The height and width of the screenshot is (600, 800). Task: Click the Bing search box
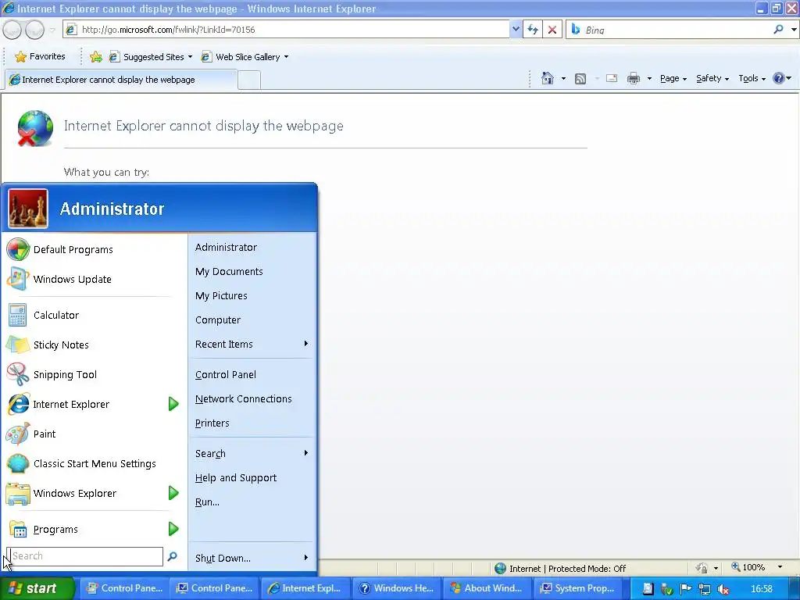tap(669, 30)
